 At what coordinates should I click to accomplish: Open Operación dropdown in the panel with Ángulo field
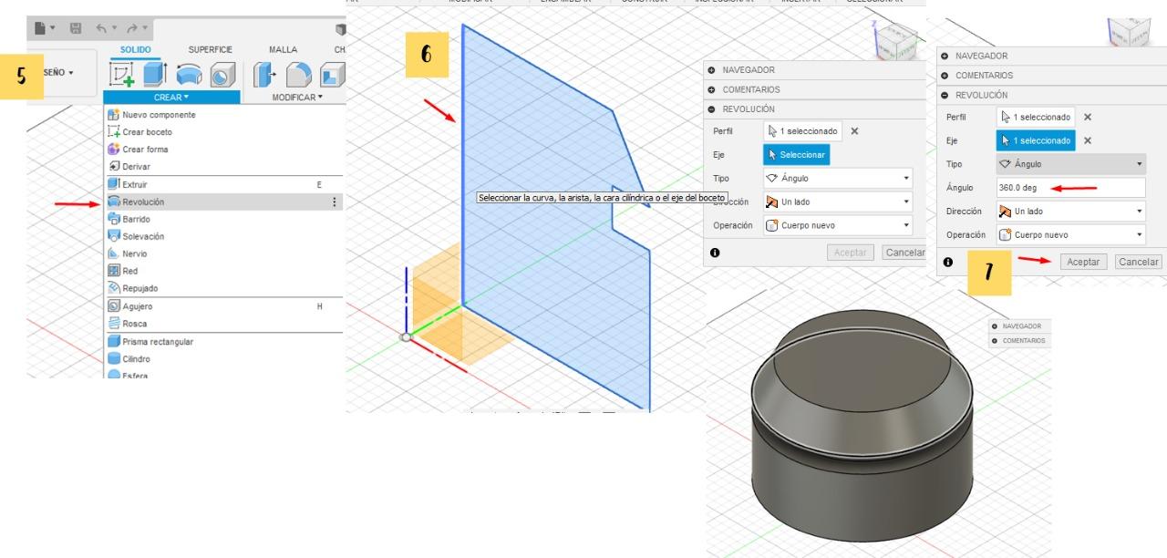[x=1071, y=234]
